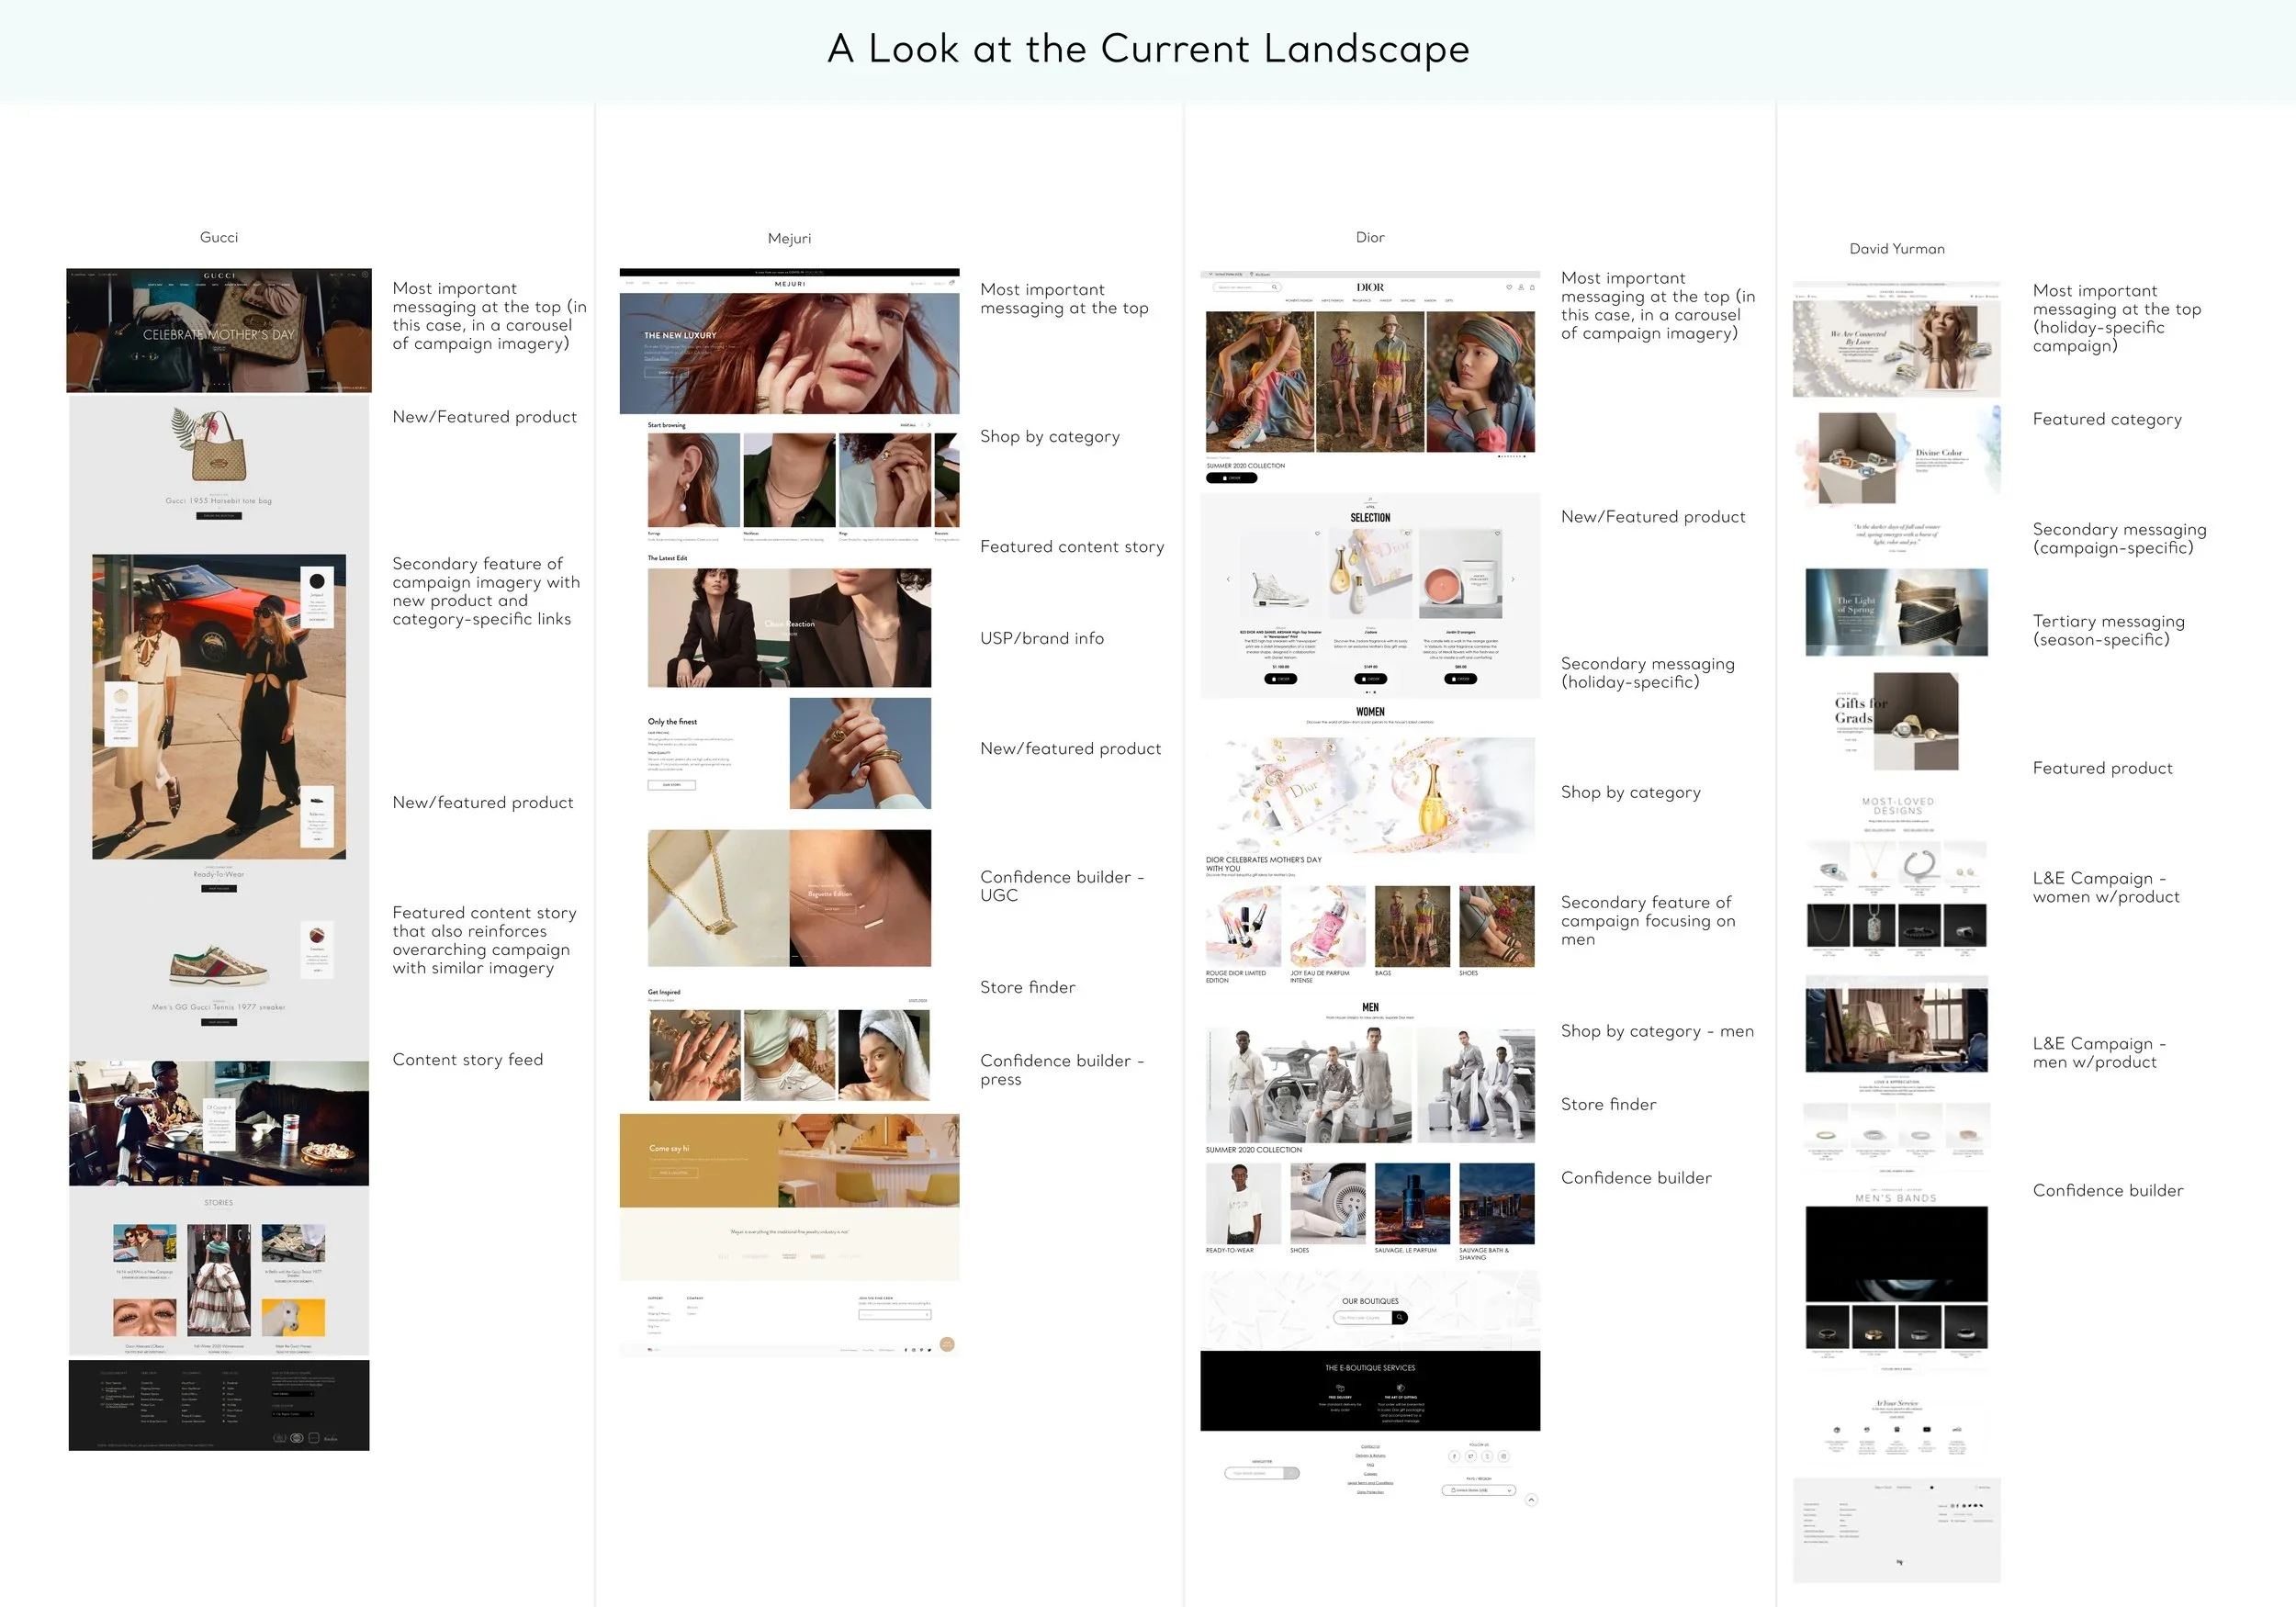Open the Dior shopping bag icon

click(x=1532, y=287)
